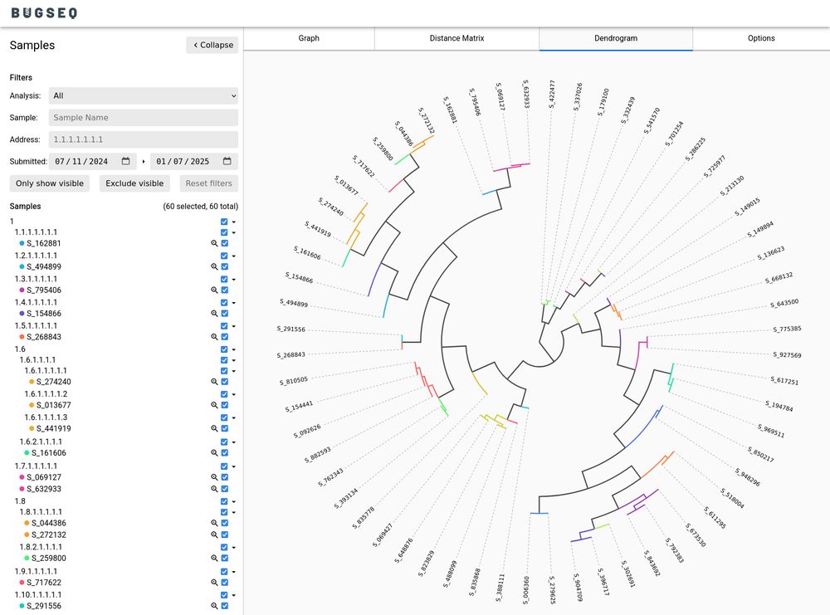This screenshot has width=830, height=615.
Task: Select dendrogram leaf label S_775385
Action: point(787,329)
